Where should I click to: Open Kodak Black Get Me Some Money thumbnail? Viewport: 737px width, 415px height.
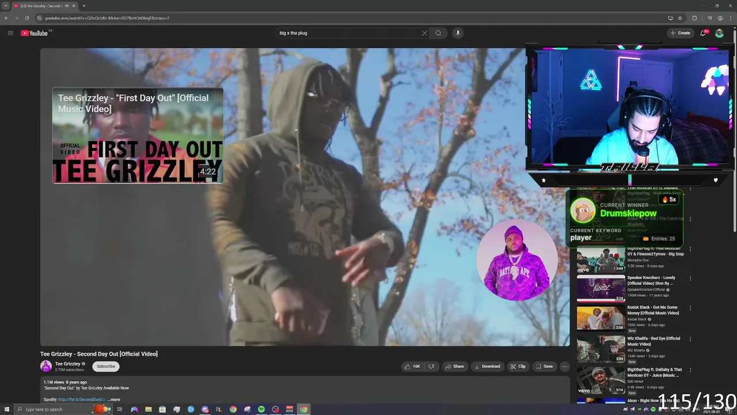click(601, 318)
